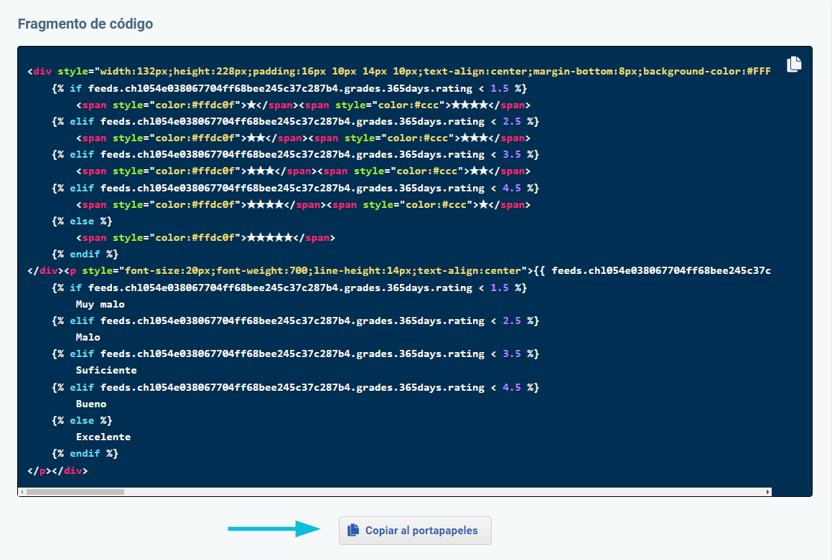This screenshot has height=560, width=832.
Task: Click the first '{% else %}' line
Action: (x=82, y=221)
